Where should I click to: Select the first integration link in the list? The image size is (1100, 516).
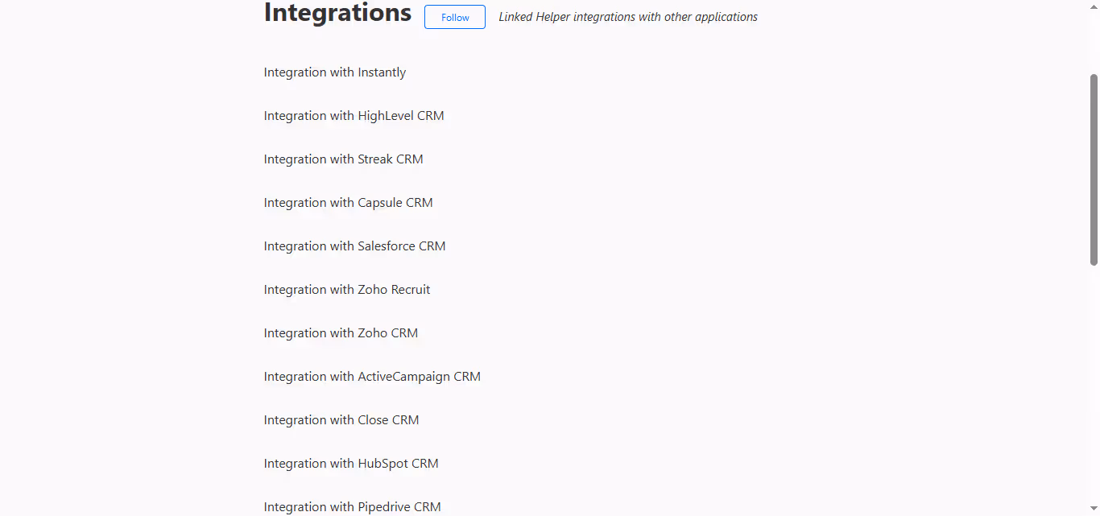(x=334, y=72)
